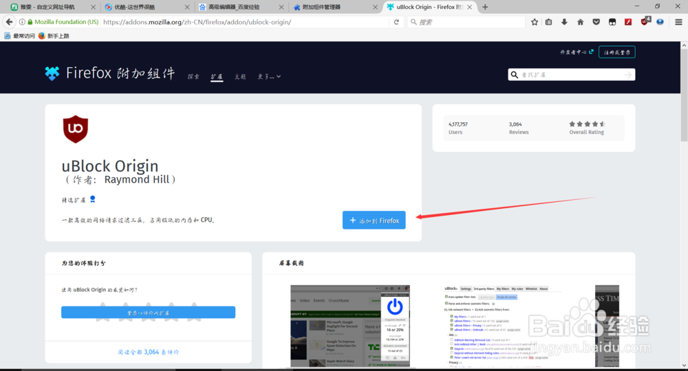Click the green padlock security icon
Viewport: 688px width, 371px height.
[x=30, y=22]
